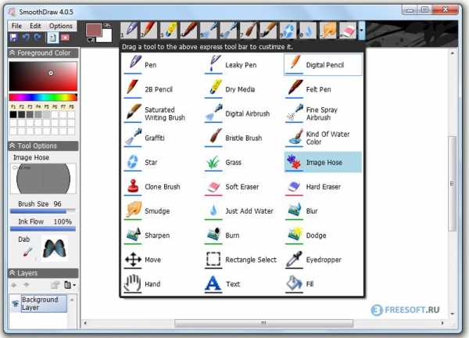Choose the Fine Spray Airbrush

click(323, 113)
